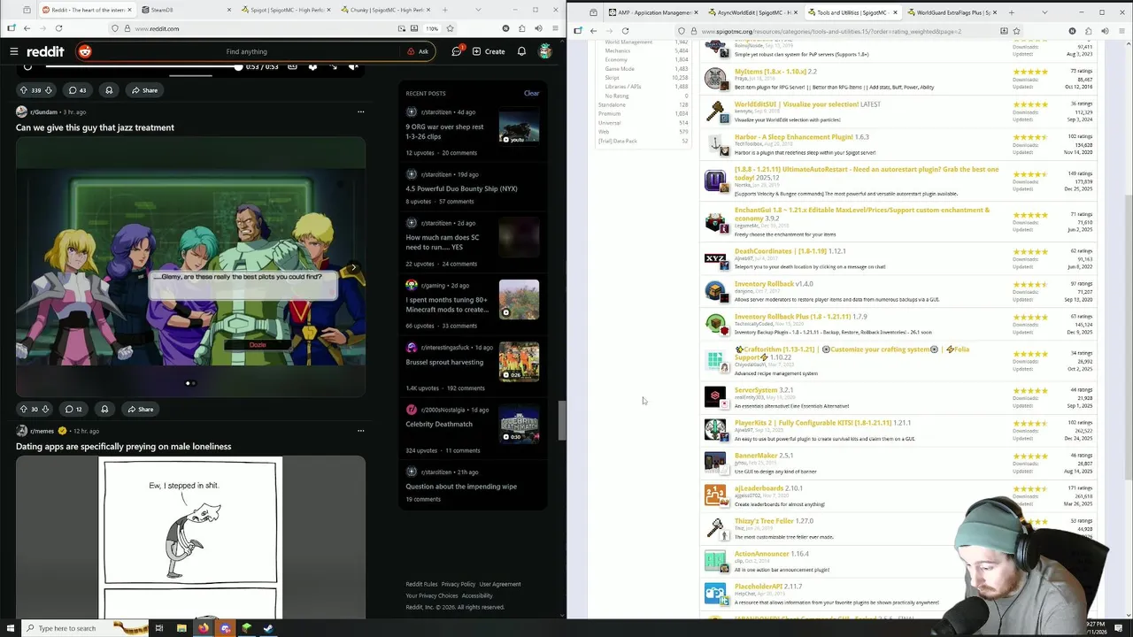Screen dimensions: 1133x637
Task: Open Mechanics category in SpigotMC sidebar
Action: click(617, 50)
